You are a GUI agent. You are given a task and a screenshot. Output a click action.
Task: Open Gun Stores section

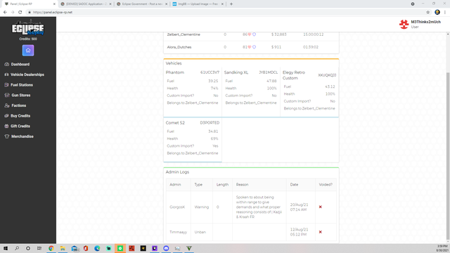20,96
